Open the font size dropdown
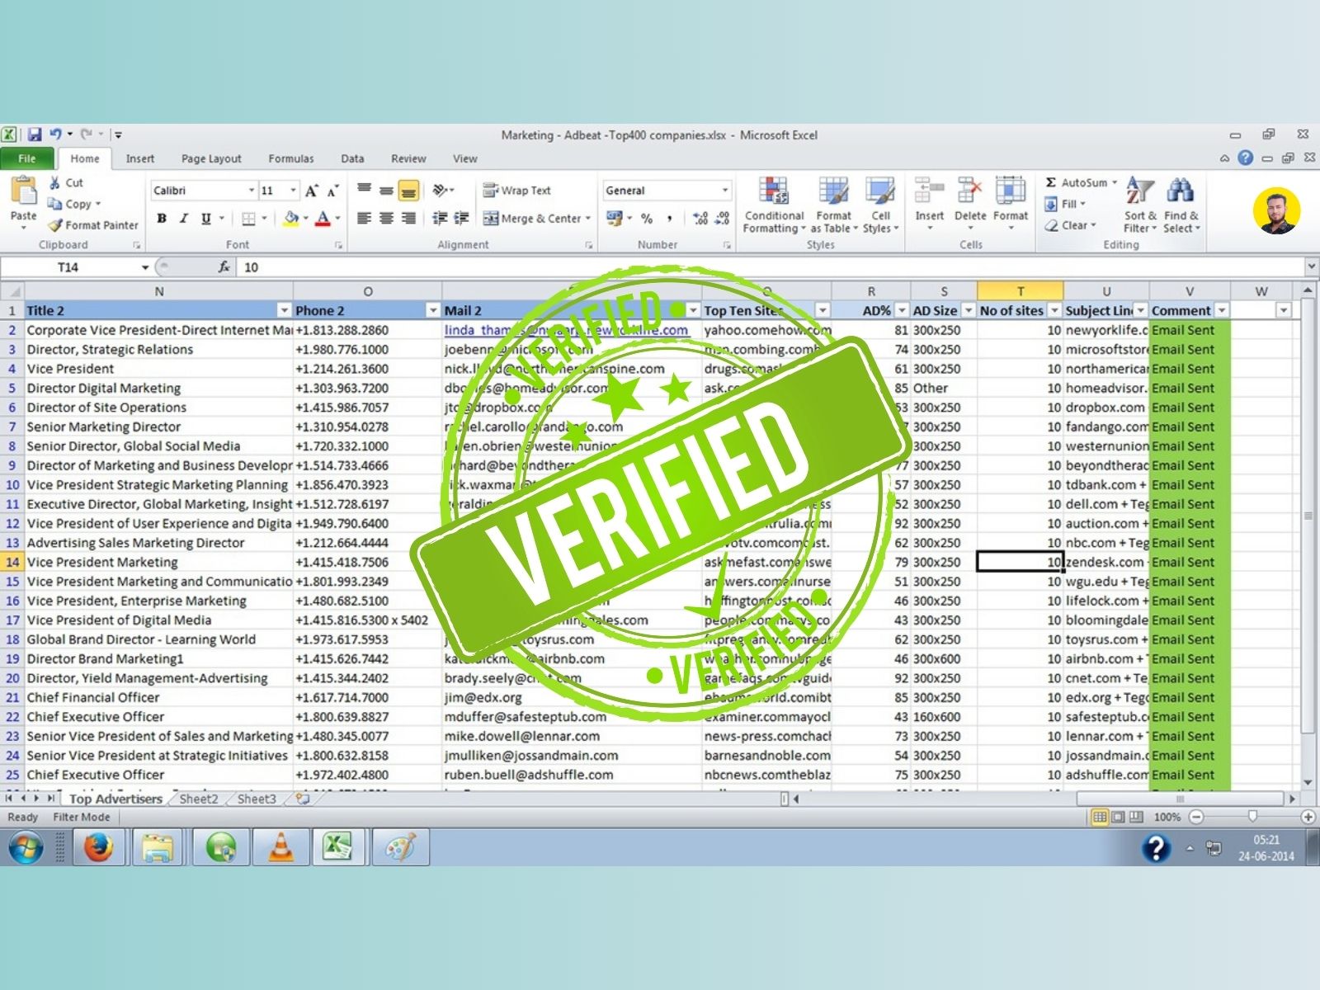This screenshot has width=1320, height=990. (x=292, y=191)
